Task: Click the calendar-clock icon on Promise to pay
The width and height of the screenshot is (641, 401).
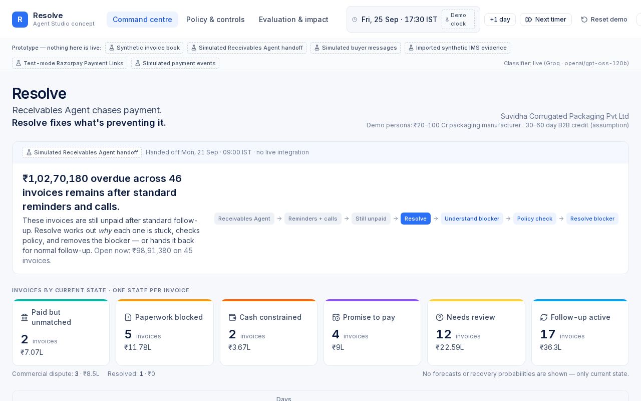Action: tap(336, 317)
